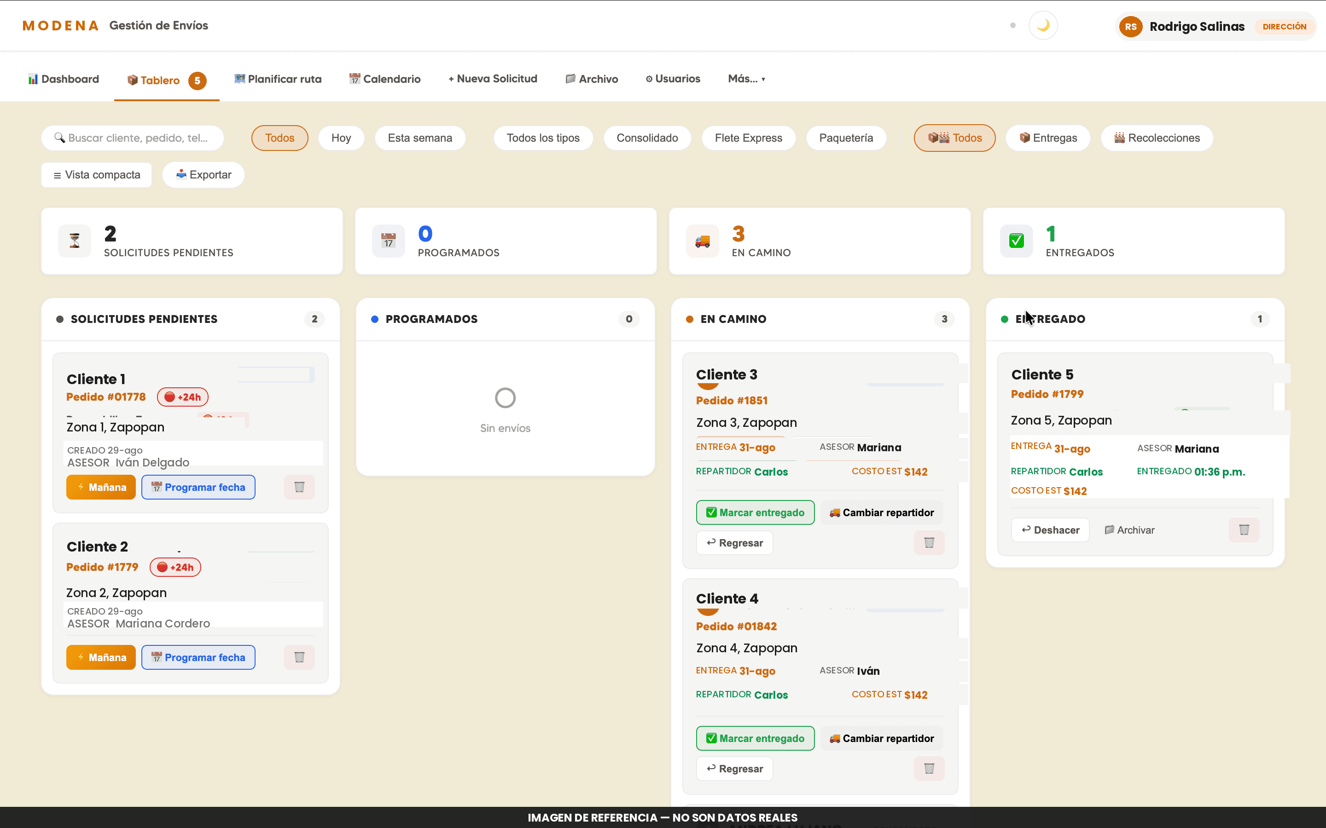Select Todos los tipos filter
The width and height of the screenshot is (1326, 828).
(543, 138)
